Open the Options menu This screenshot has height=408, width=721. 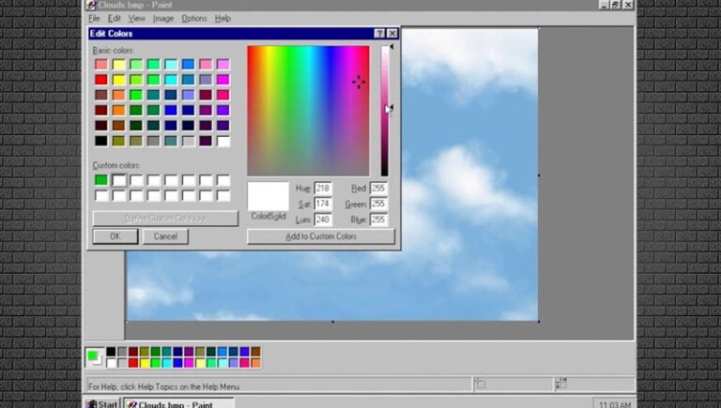[x=193, y=18]
